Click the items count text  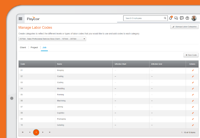click(188, 133)
